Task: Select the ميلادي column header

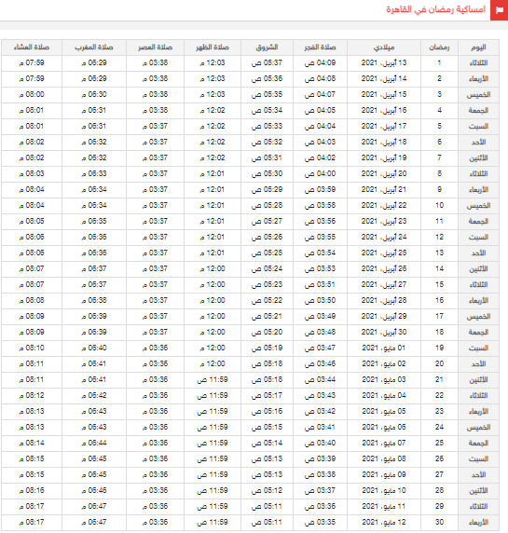Action: (x=383, y=48)
